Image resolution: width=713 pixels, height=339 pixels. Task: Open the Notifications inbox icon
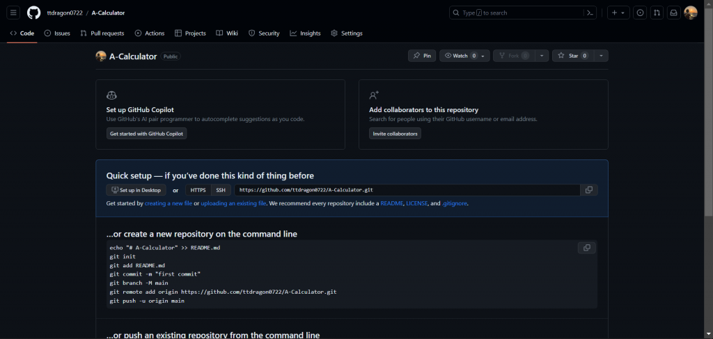pyautogui.click(x=673, y=13)
